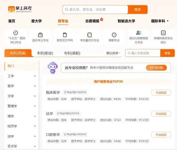Click the 男女比例: 37:63 label
Image resolution: width=177 pixels, height=150 pixels.
click(110, 120)
